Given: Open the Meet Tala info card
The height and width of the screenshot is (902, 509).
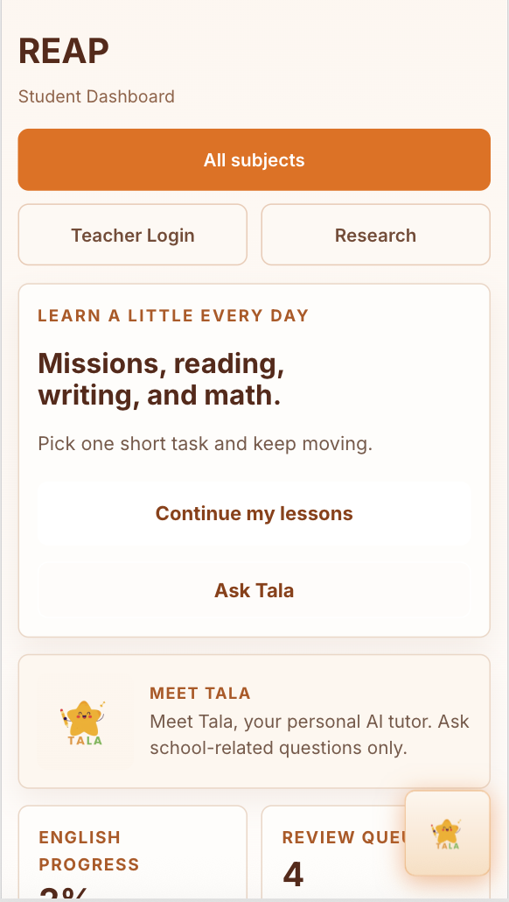Looking at the screenshot, I should pyautogui.click(x=254, y=721).
